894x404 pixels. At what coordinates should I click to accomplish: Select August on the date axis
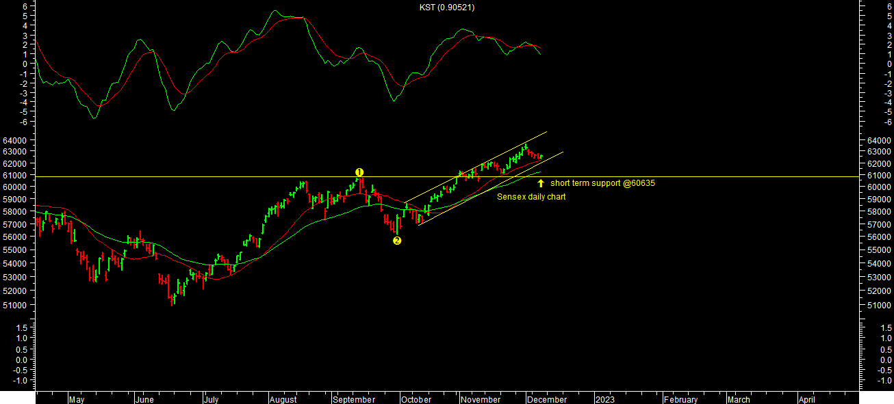tap(283, 400)
